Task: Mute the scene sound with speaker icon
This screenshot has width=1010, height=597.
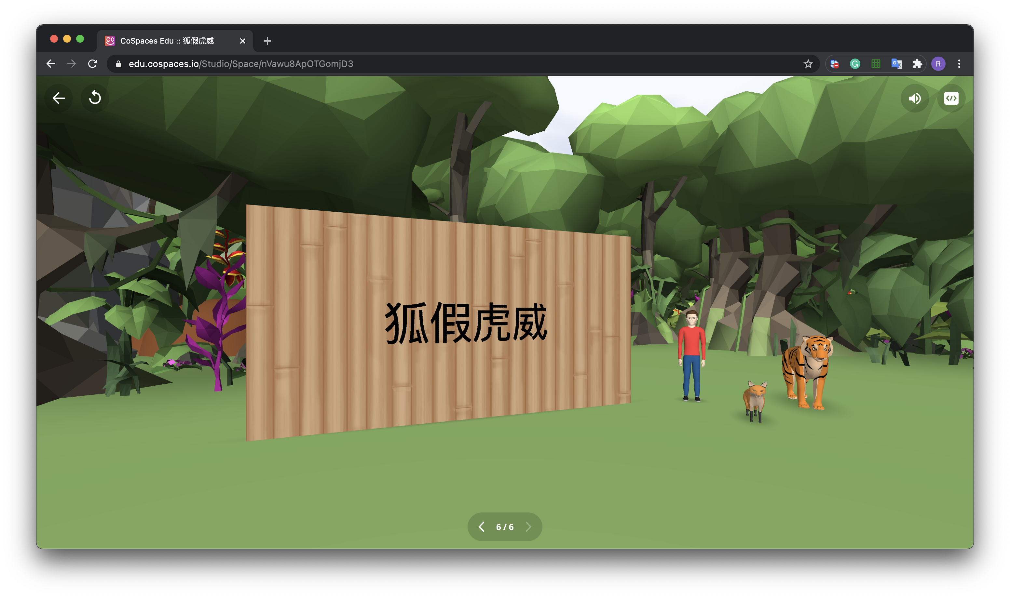Action: tap(915, 99)
